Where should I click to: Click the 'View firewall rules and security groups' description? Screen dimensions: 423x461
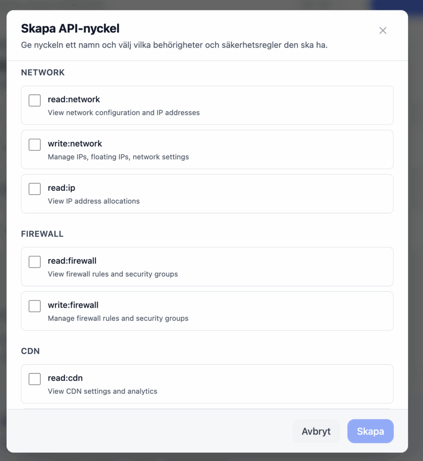pyautogui.click(x=112, y=274)
